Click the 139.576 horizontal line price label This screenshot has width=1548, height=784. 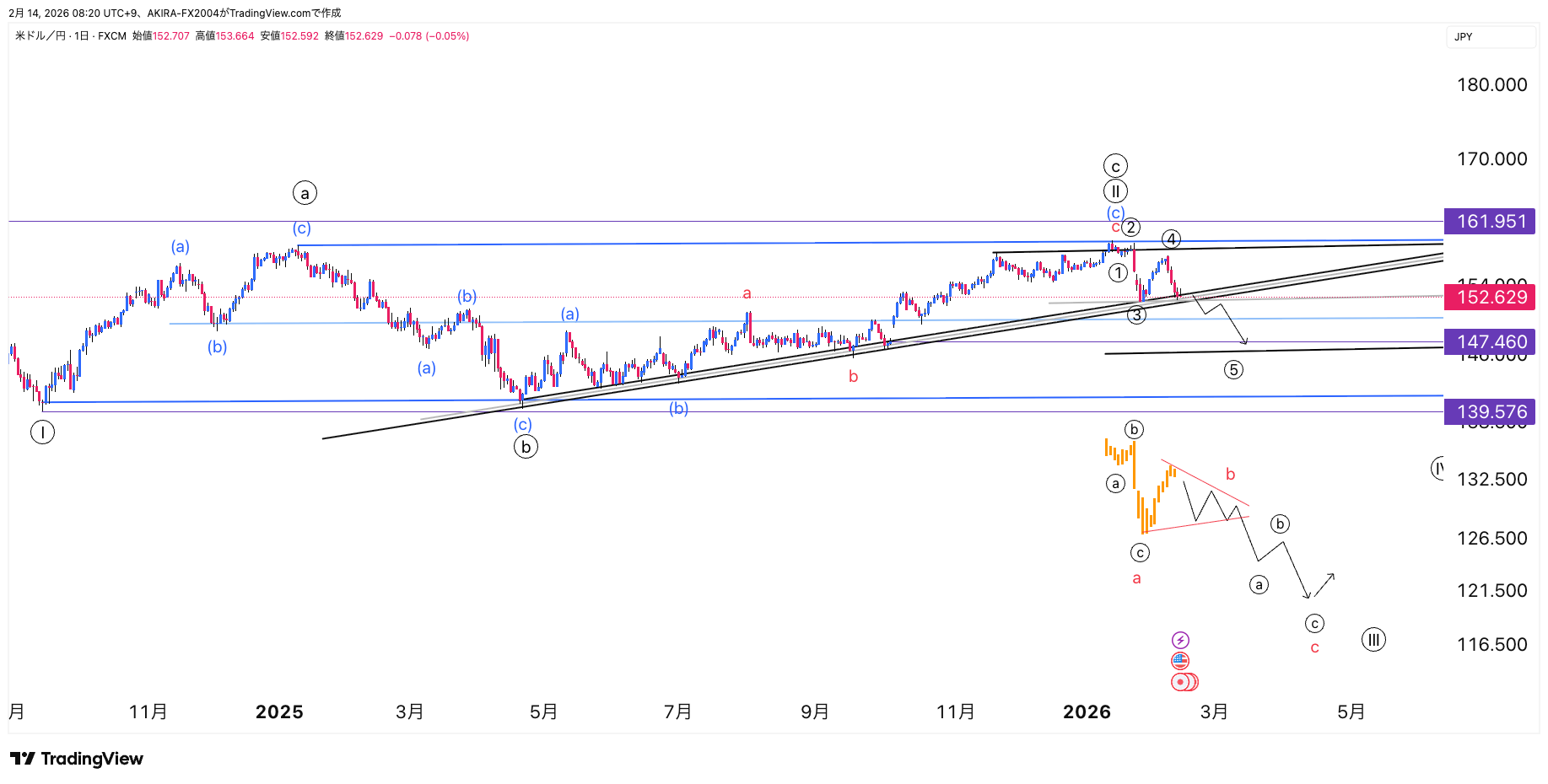[x=1491, y=412]
